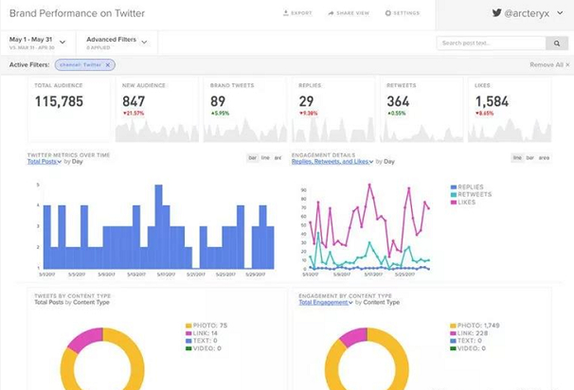Expand the Advanced Filters dropdown
This screenshot has width=574, height=390.
(144, 42)
